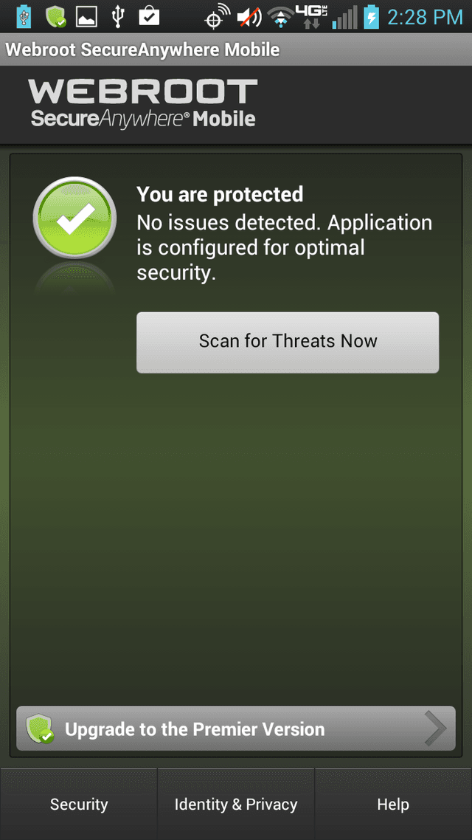Tap the "You are protected" status heading
This screenshot has height=840, width=472.
pyautogui.click(x=220, y=194)
